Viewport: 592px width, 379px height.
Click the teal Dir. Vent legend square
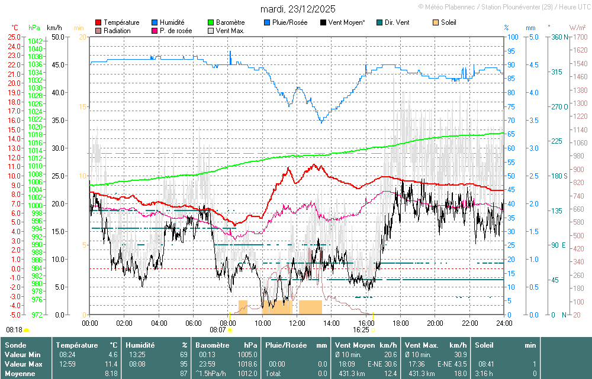[x=379, y=22]
